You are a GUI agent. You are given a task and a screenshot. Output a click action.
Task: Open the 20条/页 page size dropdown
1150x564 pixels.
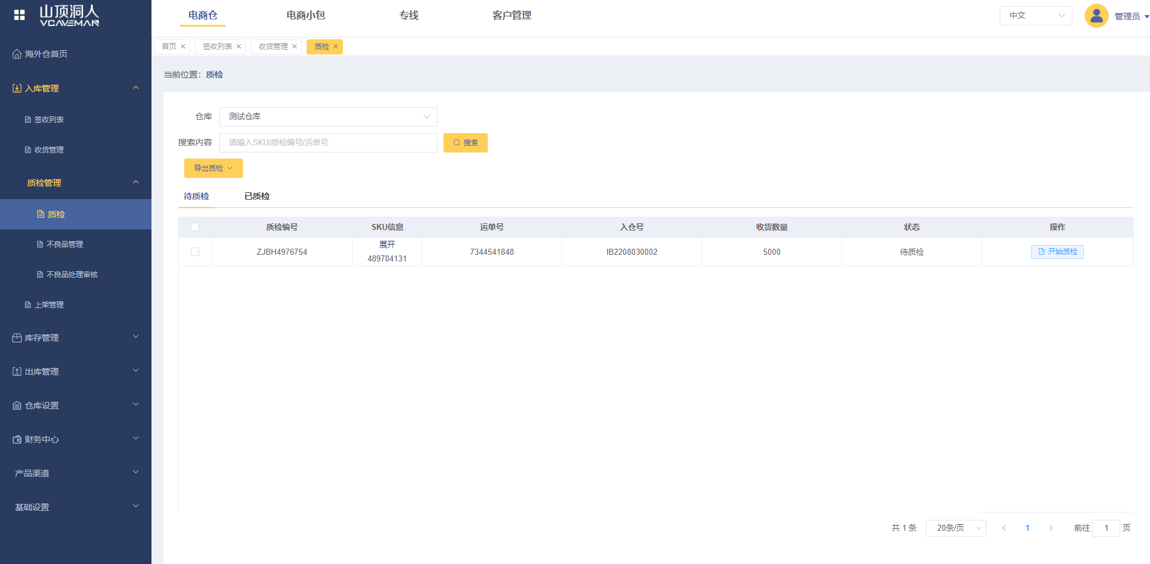click(956, 528)
